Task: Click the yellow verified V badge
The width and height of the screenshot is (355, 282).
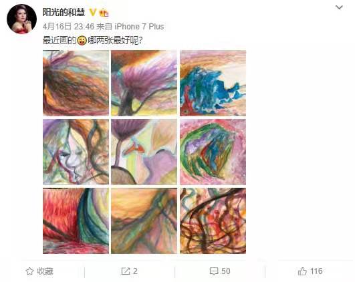Action: click(93, 12)
